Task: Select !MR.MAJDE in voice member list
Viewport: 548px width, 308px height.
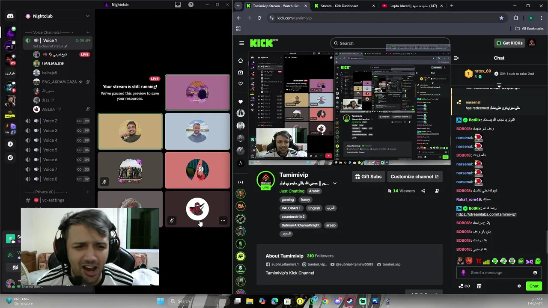Action: click(x=62, y=64)
